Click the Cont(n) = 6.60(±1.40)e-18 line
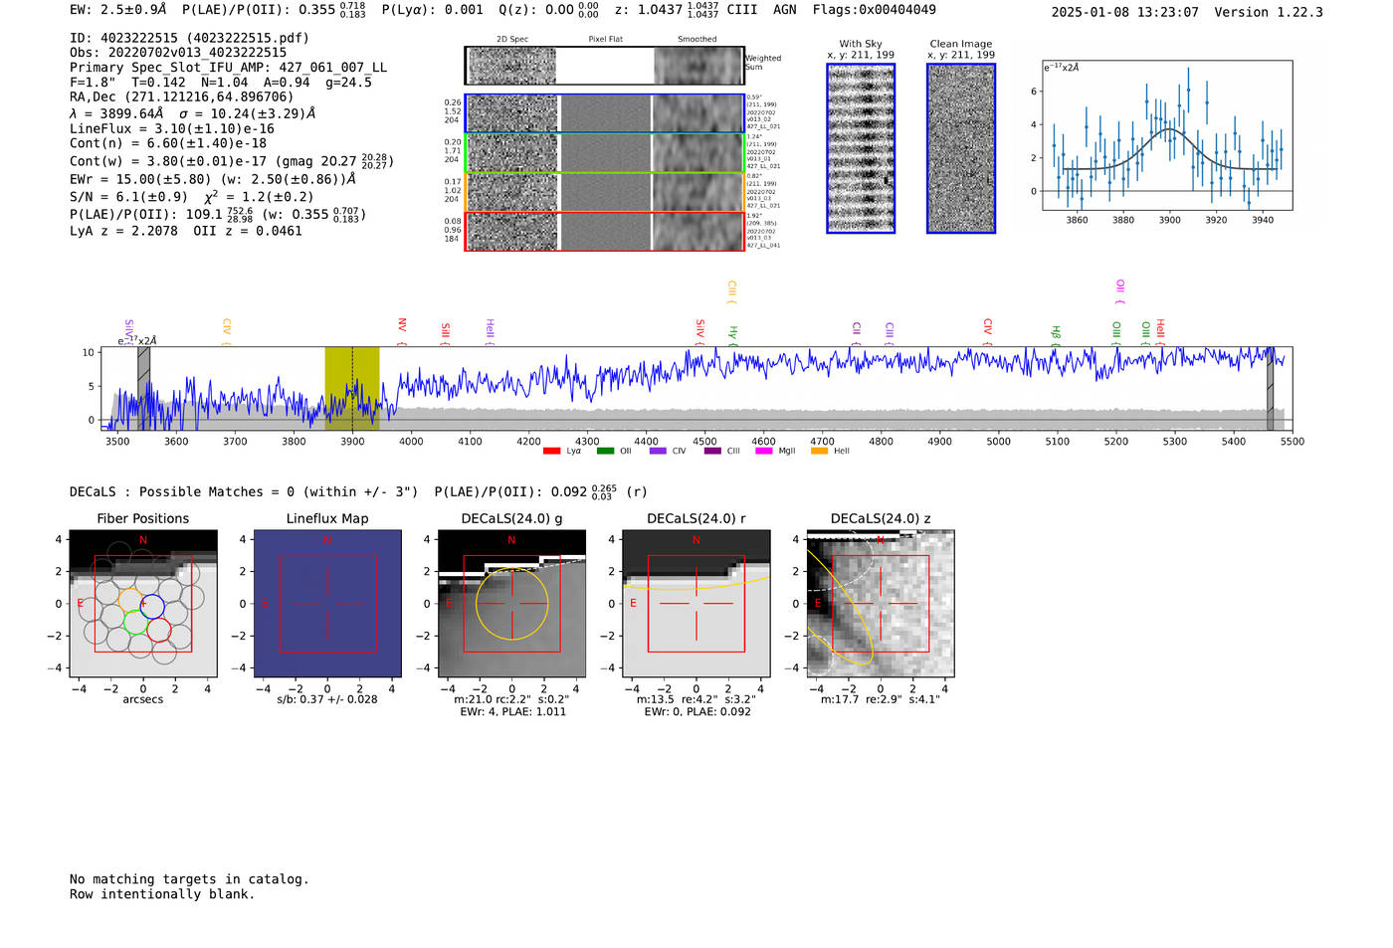The height and width of the screenshot is (948, 1393). (x=168, y=143)
